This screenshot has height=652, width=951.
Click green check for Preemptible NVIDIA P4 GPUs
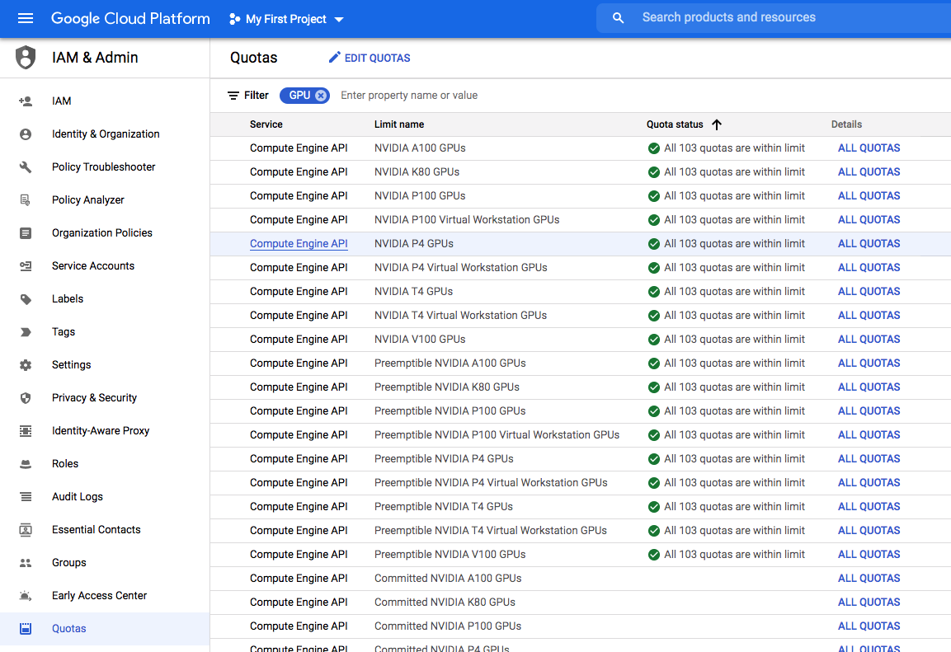click(654, 459)
